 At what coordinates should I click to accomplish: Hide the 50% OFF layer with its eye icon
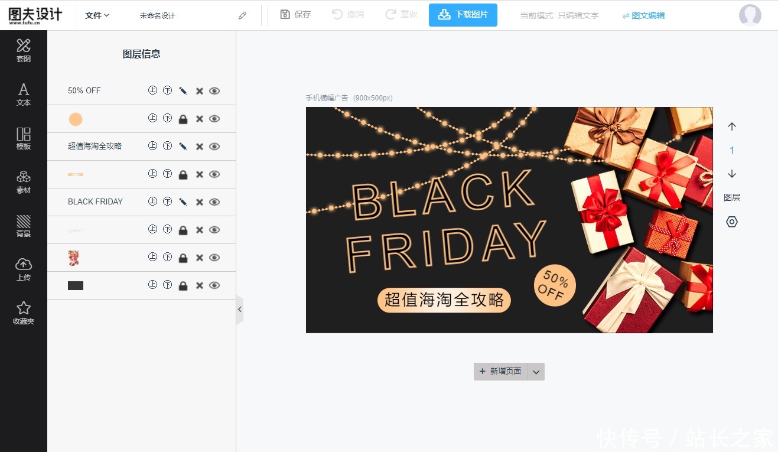[214, 90]
